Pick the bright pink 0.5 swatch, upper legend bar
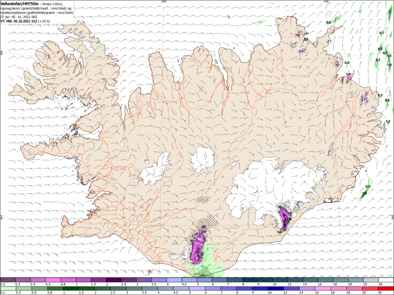 pyautogui.click(x=53, y=280)
